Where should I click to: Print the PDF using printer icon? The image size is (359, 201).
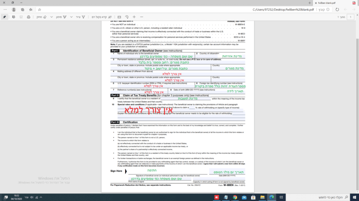(x=29, y=17)
